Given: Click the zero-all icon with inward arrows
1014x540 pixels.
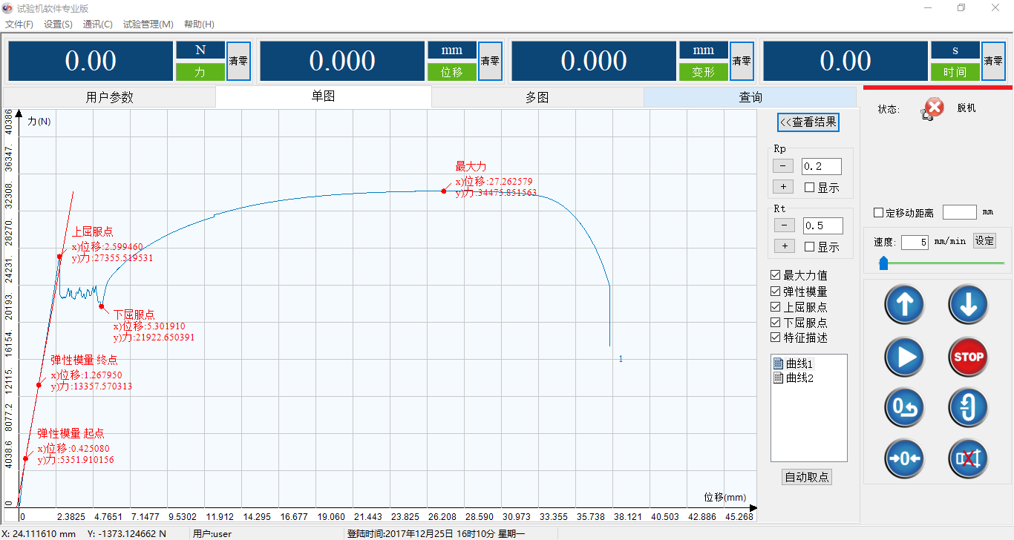Looking at the screenshot, I should (903, 458).
